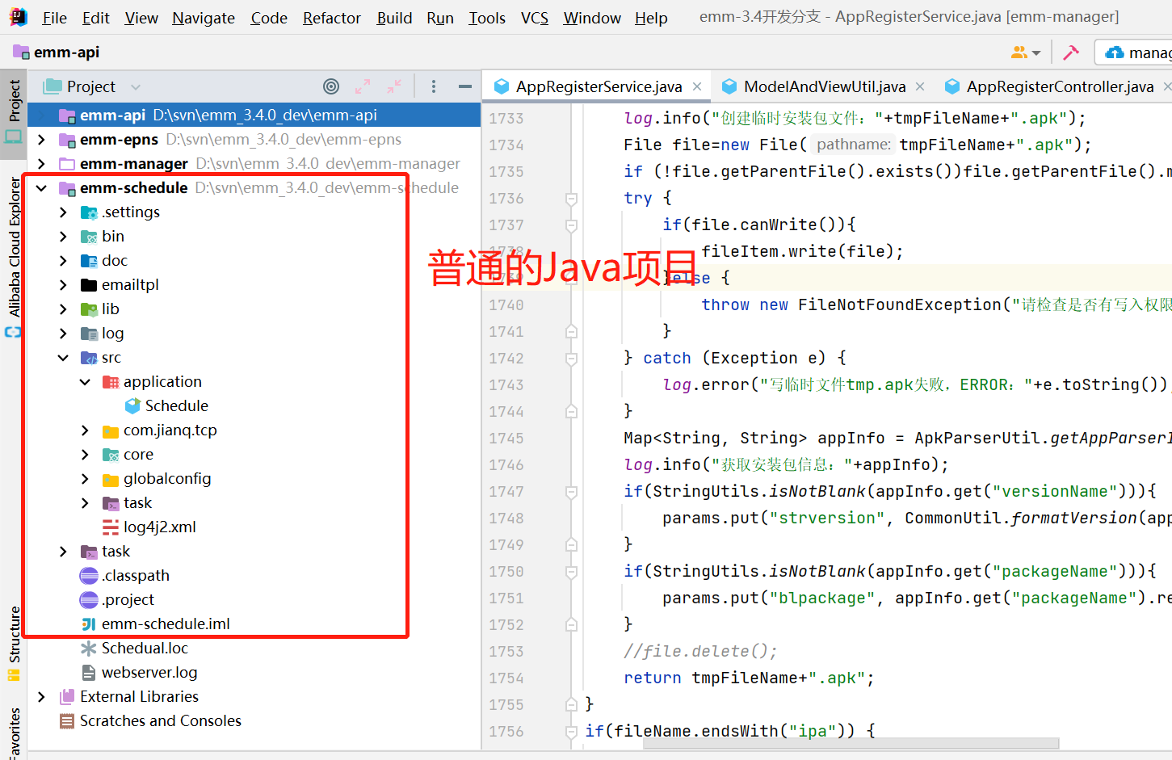This screenshot has height=760, width=1172.
Task: Toggle fold end marker at line 1741
Action: click(x=571, y=332)
